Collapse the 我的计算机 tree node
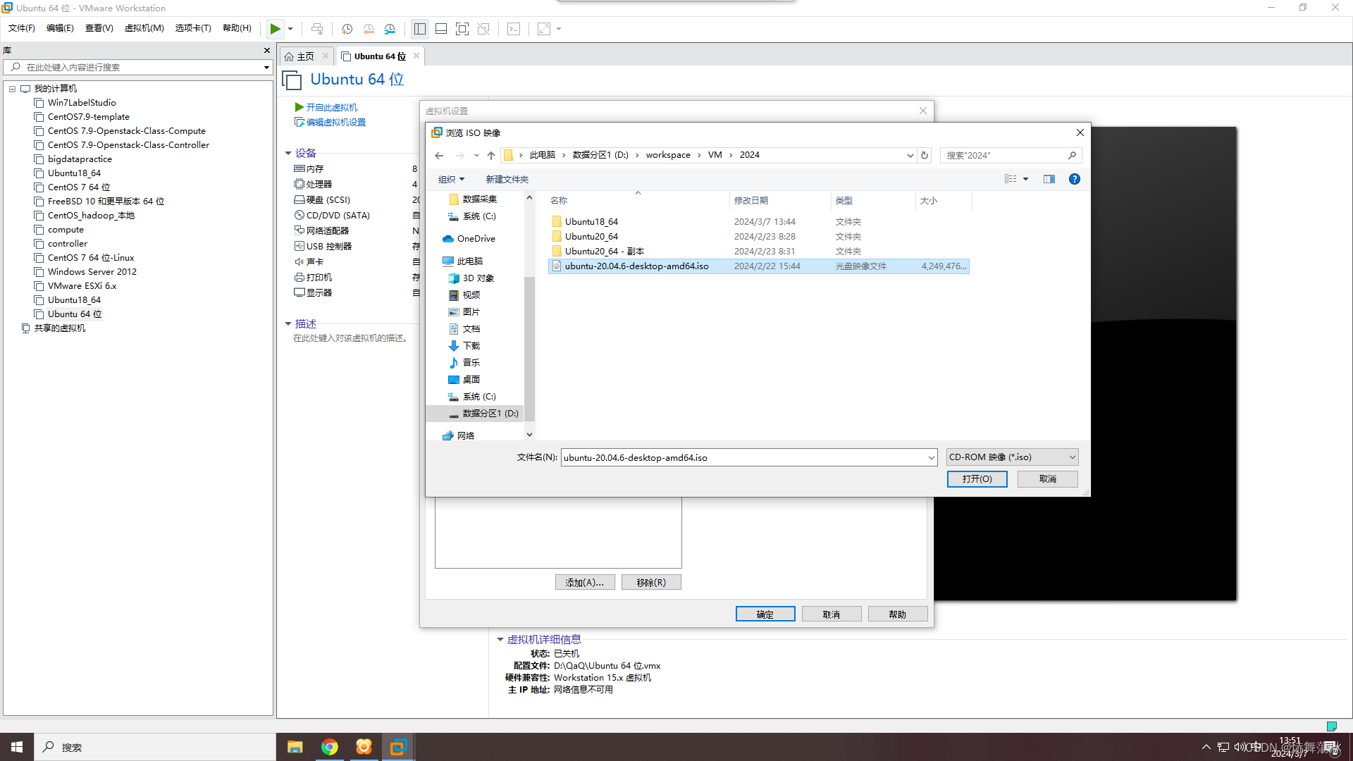Viewport: 1353px width, 761px height. click(x=12, y=89)
